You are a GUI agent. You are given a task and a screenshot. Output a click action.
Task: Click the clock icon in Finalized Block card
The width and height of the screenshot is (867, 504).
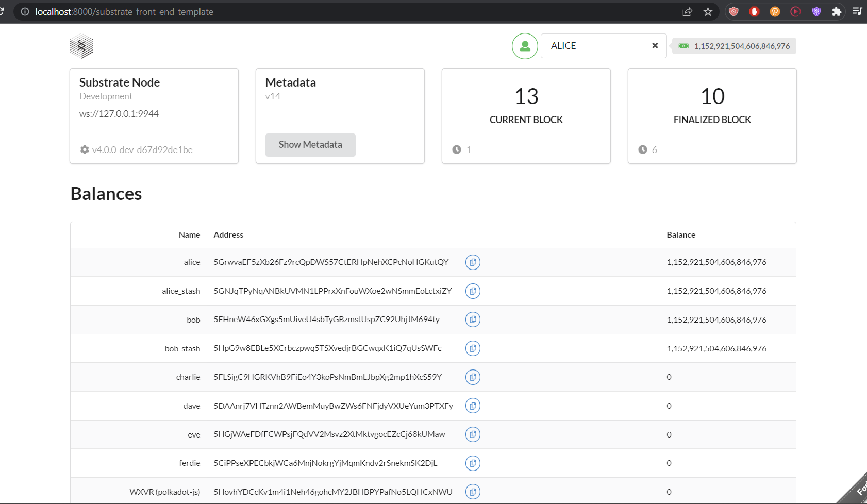643,149
